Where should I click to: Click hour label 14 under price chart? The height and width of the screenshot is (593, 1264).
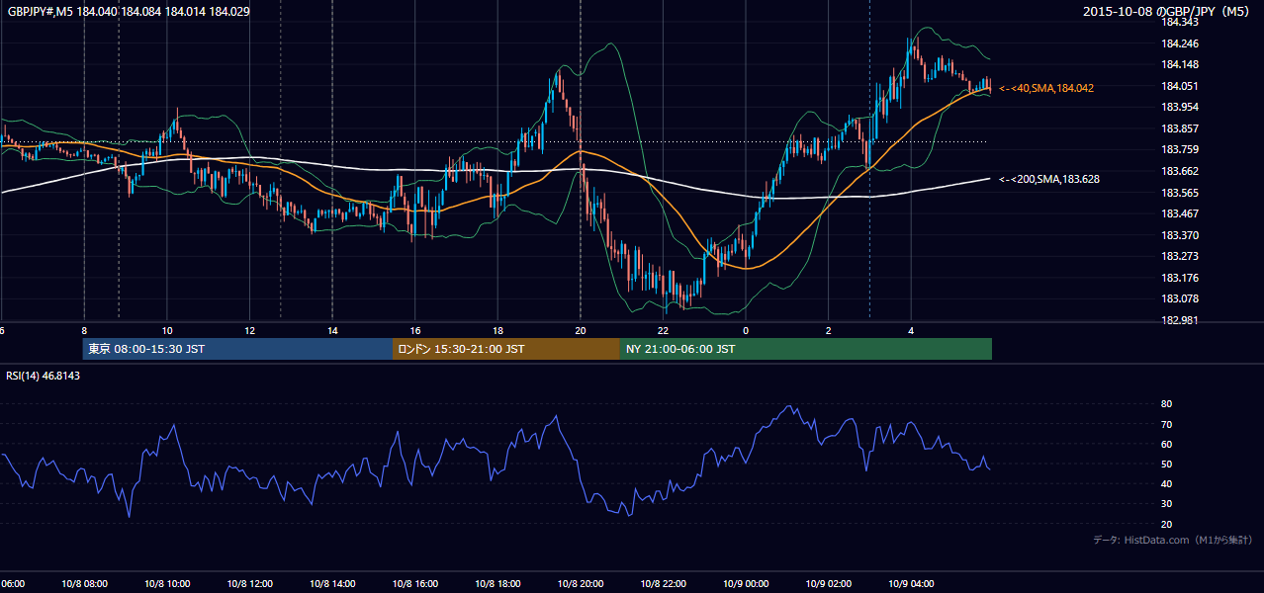click(x=332, y=331)
